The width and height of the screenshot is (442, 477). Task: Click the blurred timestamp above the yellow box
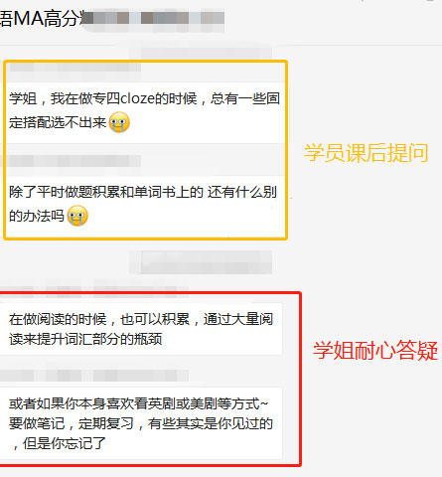206,53
